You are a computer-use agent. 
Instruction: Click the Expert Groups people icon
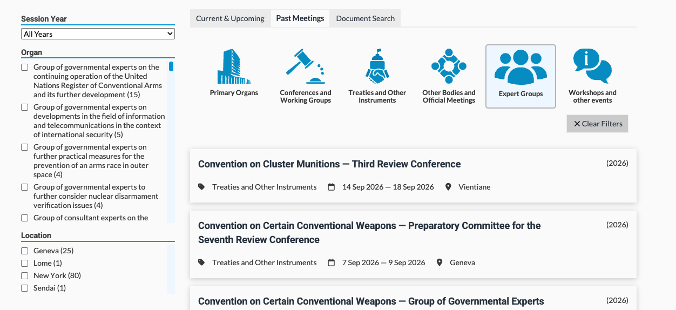520,68
